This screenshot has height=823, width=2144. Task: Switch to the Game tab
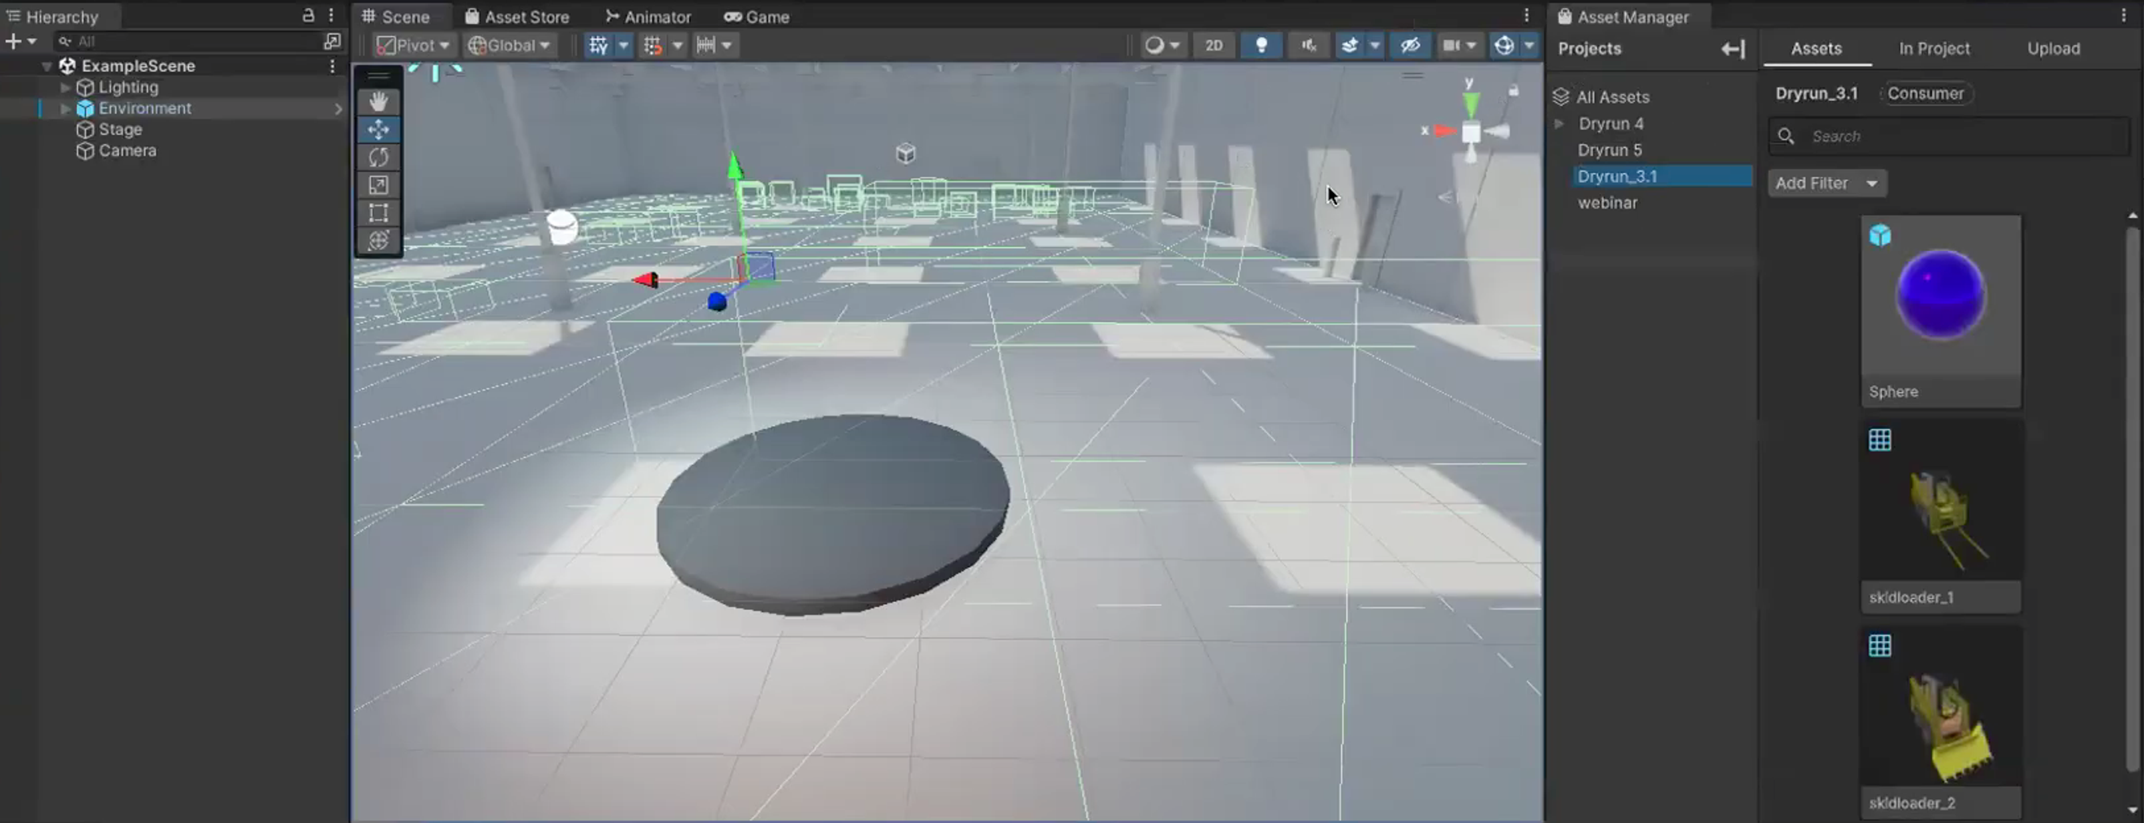(757, 17)
